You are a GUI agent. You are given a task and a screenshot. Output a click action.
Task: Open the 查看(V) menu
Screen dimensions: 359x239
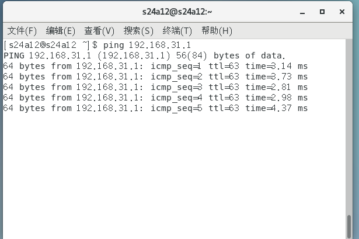pyautogui.click(x=99, y=30)
